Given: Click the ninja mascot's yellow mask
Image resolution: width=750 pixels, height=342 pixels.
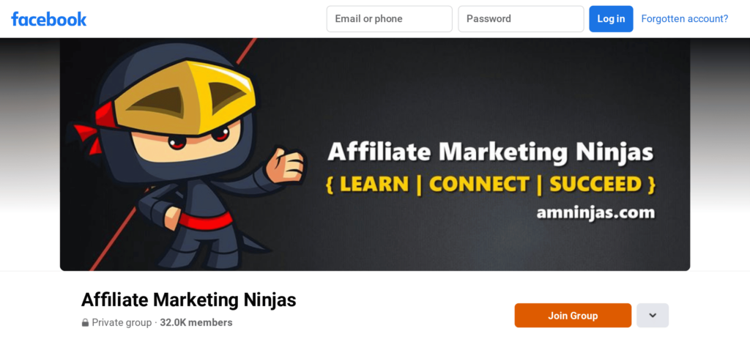Looking at the screenshot, I should (185, 97).
